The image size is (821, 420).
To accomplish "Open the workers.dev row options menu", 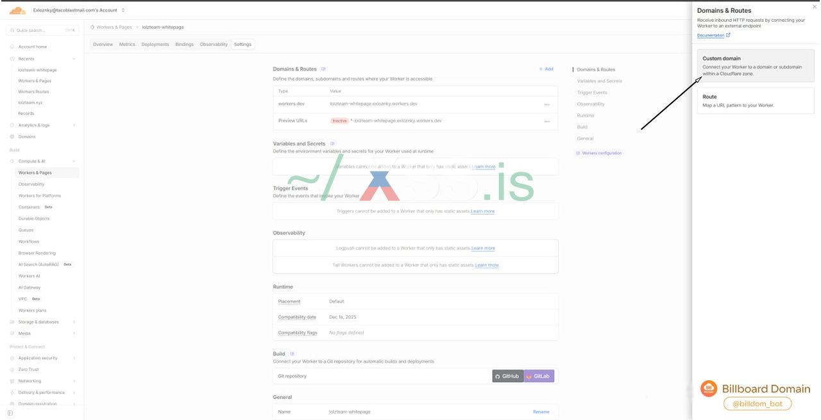I will coord(546,104).
